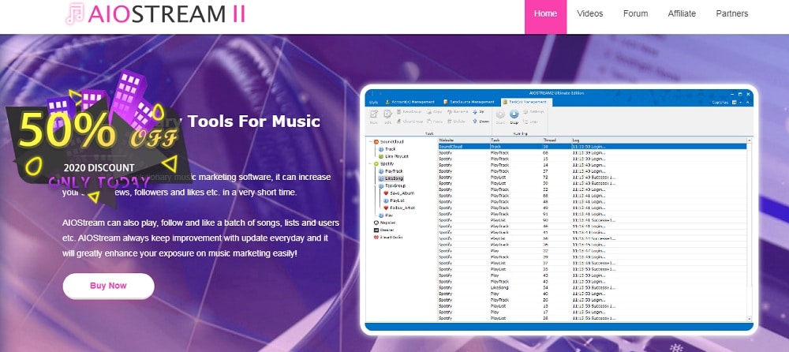Image resolution: width=789 pixels, height=352 pixels.
Task: Select the Spotify tree item
Action: coord(384,163)
